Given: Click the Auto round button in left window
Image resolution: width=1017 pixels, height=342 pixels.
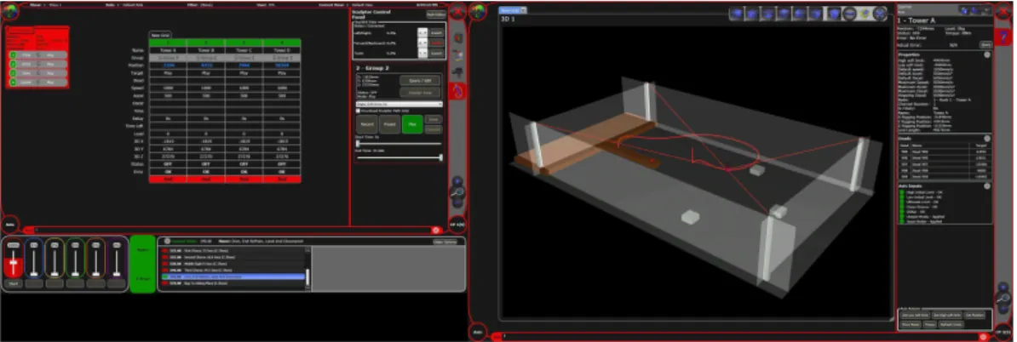Looking at the screenshot, I should pyautogui.click(x=9, y=225).
